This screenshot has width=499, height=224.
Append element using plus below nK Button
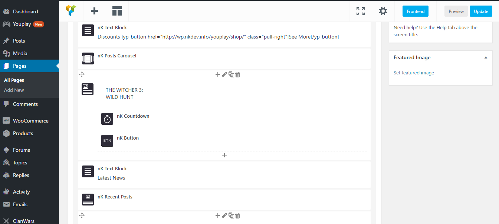(224, 155)
